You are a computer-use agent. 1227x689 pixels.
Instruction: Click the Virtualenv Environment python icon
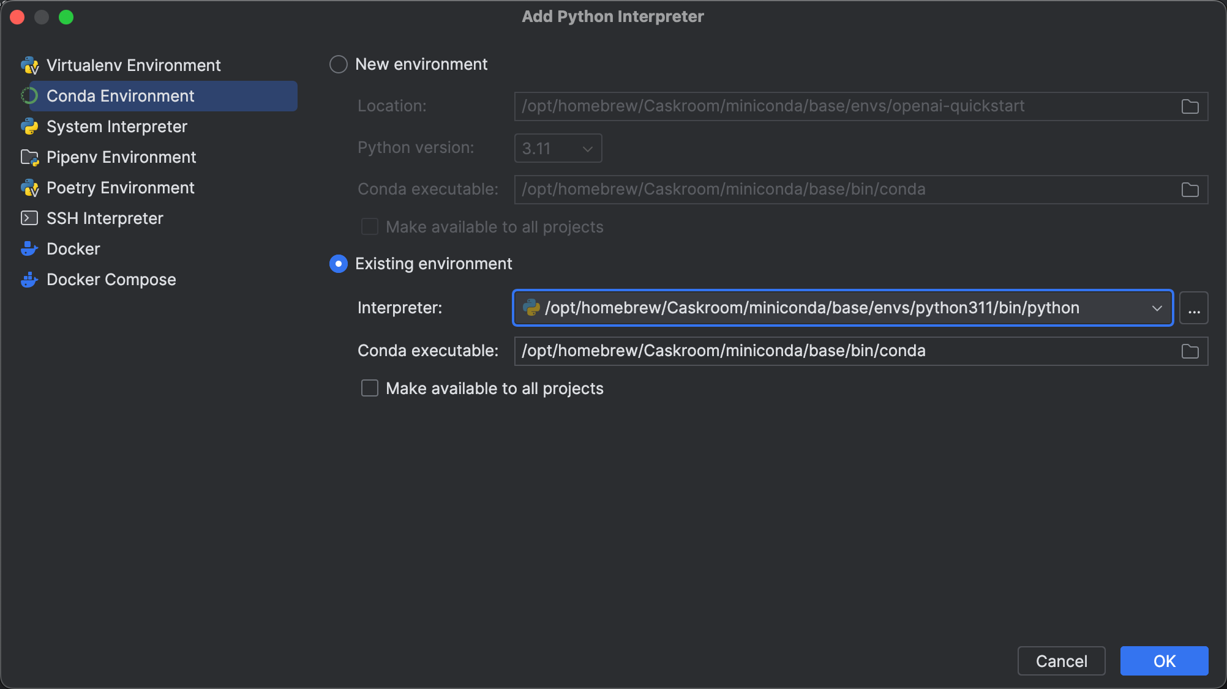pyautogui.click(x=29, y=65)
